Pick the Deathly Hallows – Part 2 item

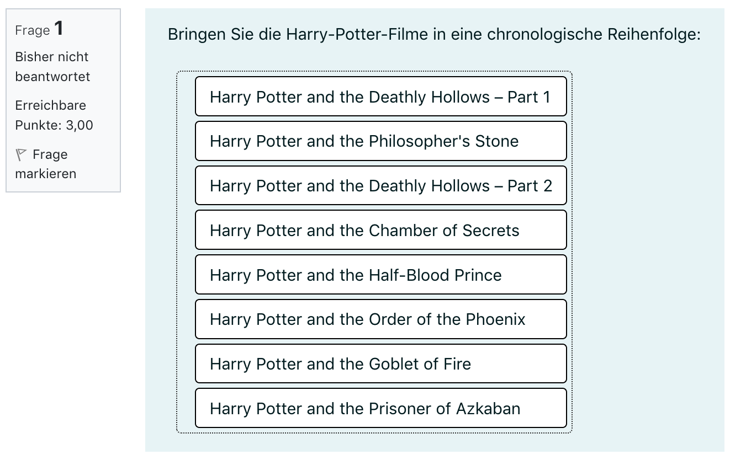point(380,186)
